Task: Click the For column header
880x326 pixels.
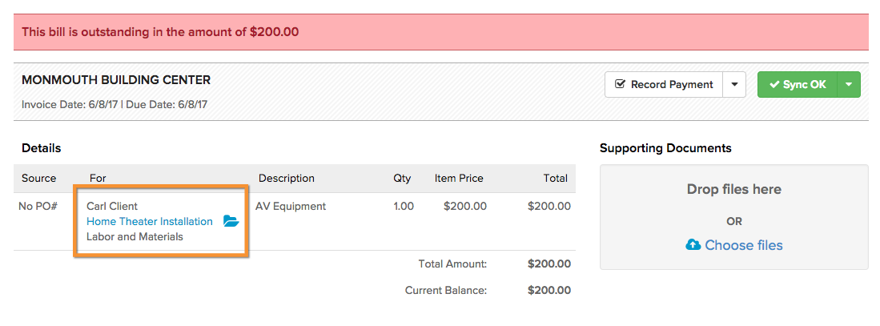Action: tap(98, 179)
